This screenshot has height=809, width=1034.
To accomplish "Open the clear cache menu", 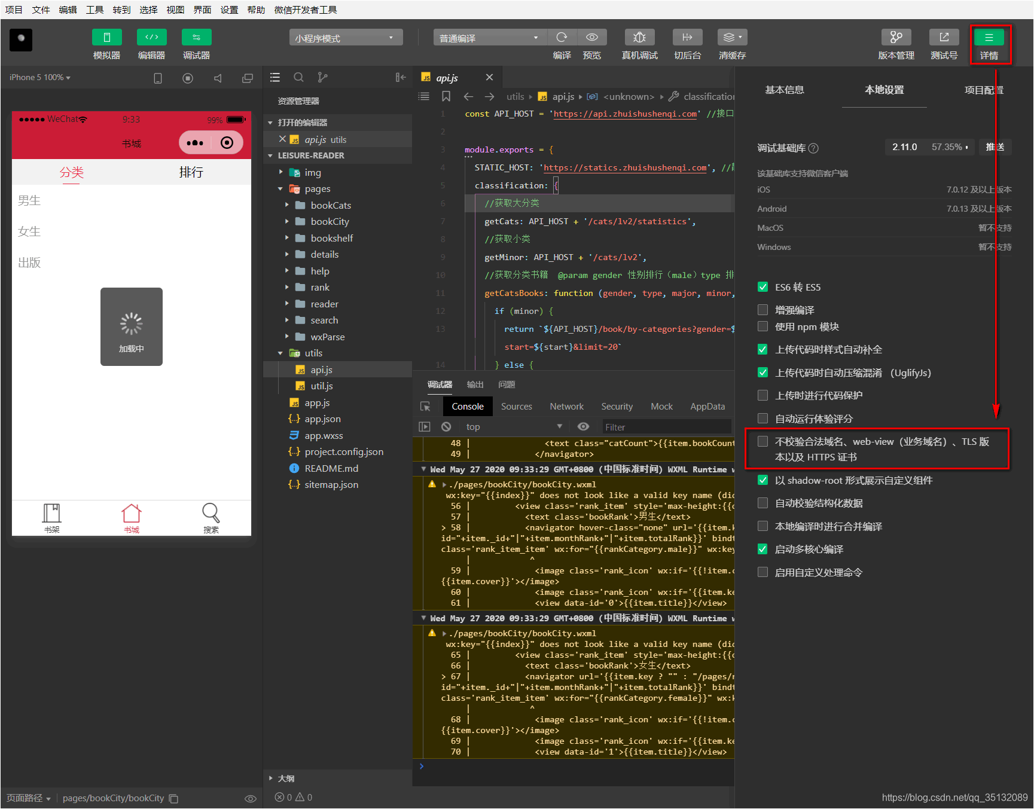I will [x=732, y=37].
